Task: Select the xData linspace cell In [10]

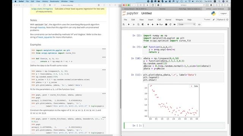Action: (x=183, y=63)
